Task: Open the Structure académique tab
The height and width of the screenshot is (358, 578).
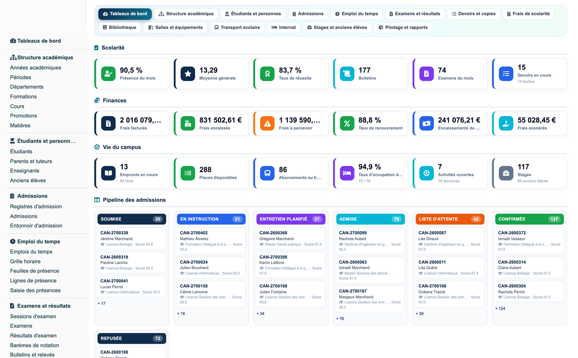Action: click(186, 14)
